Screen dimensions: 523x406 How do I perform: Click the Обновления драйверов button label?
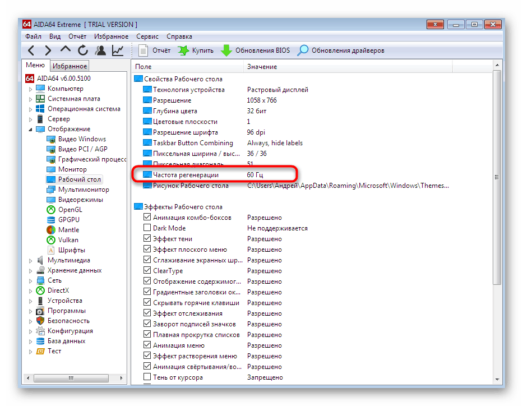(x=348, y=50)
